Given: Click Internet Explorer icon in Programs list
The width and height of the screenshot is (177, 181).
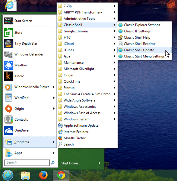Looking at the screenshot, I should pyautogui.click(x=60, y=132).
